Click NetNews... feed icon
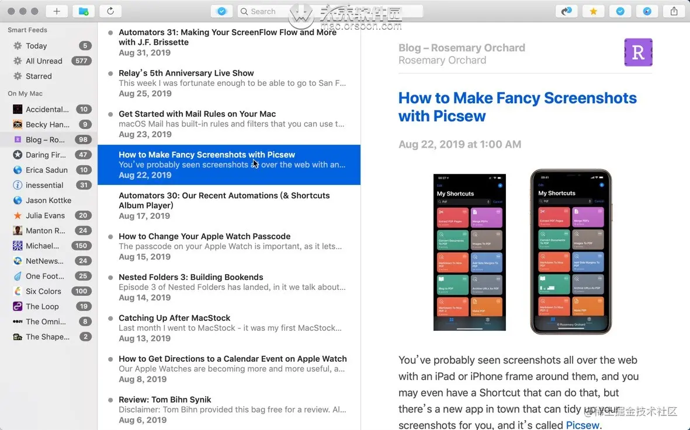This screenshot has width=690, height=430. [18, 260]
